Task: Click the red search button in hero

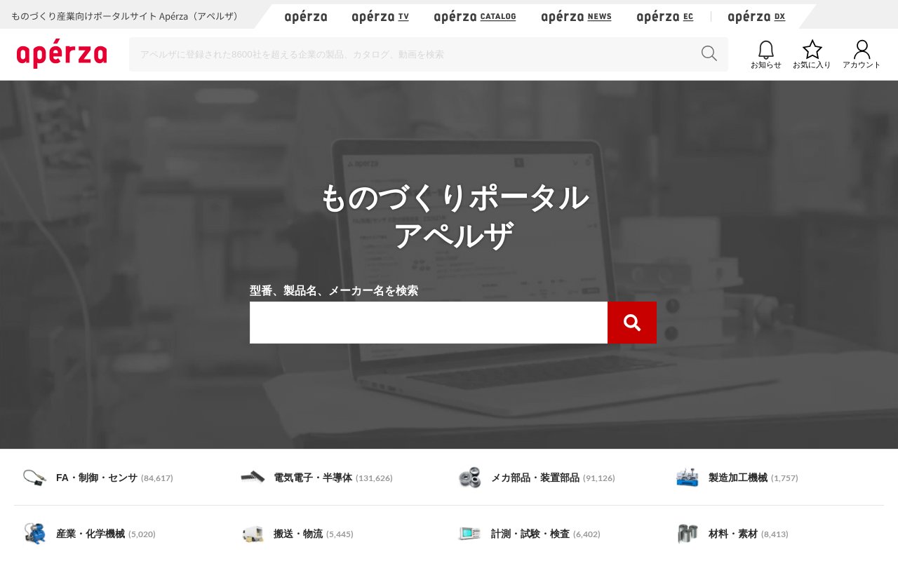Action: (632, 323)
